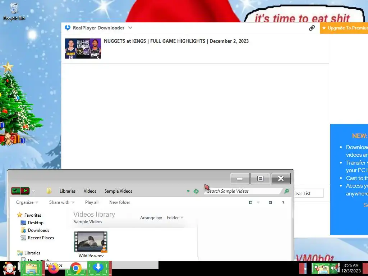The image size is (368, 276).
Task: Open volume speaker tray icon
Action: [x=334, y=268]
